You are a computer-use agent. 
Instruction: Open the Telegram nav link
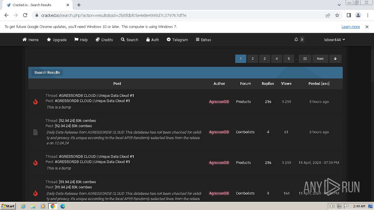[x=177, y=40]
